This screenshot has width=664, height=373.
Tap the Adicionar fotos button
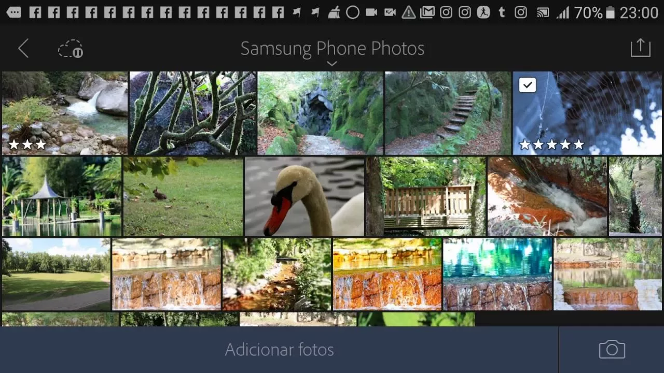(279, 350)
